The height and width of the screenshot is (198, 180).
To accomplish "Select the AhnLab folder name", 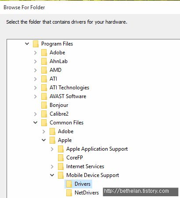I will point(58,61).
